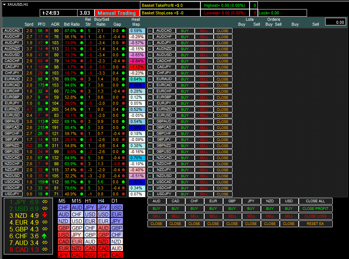Click SELL for the EURUSD row
This screenshot has height=259, width=349.
click(x=204, y=115)
